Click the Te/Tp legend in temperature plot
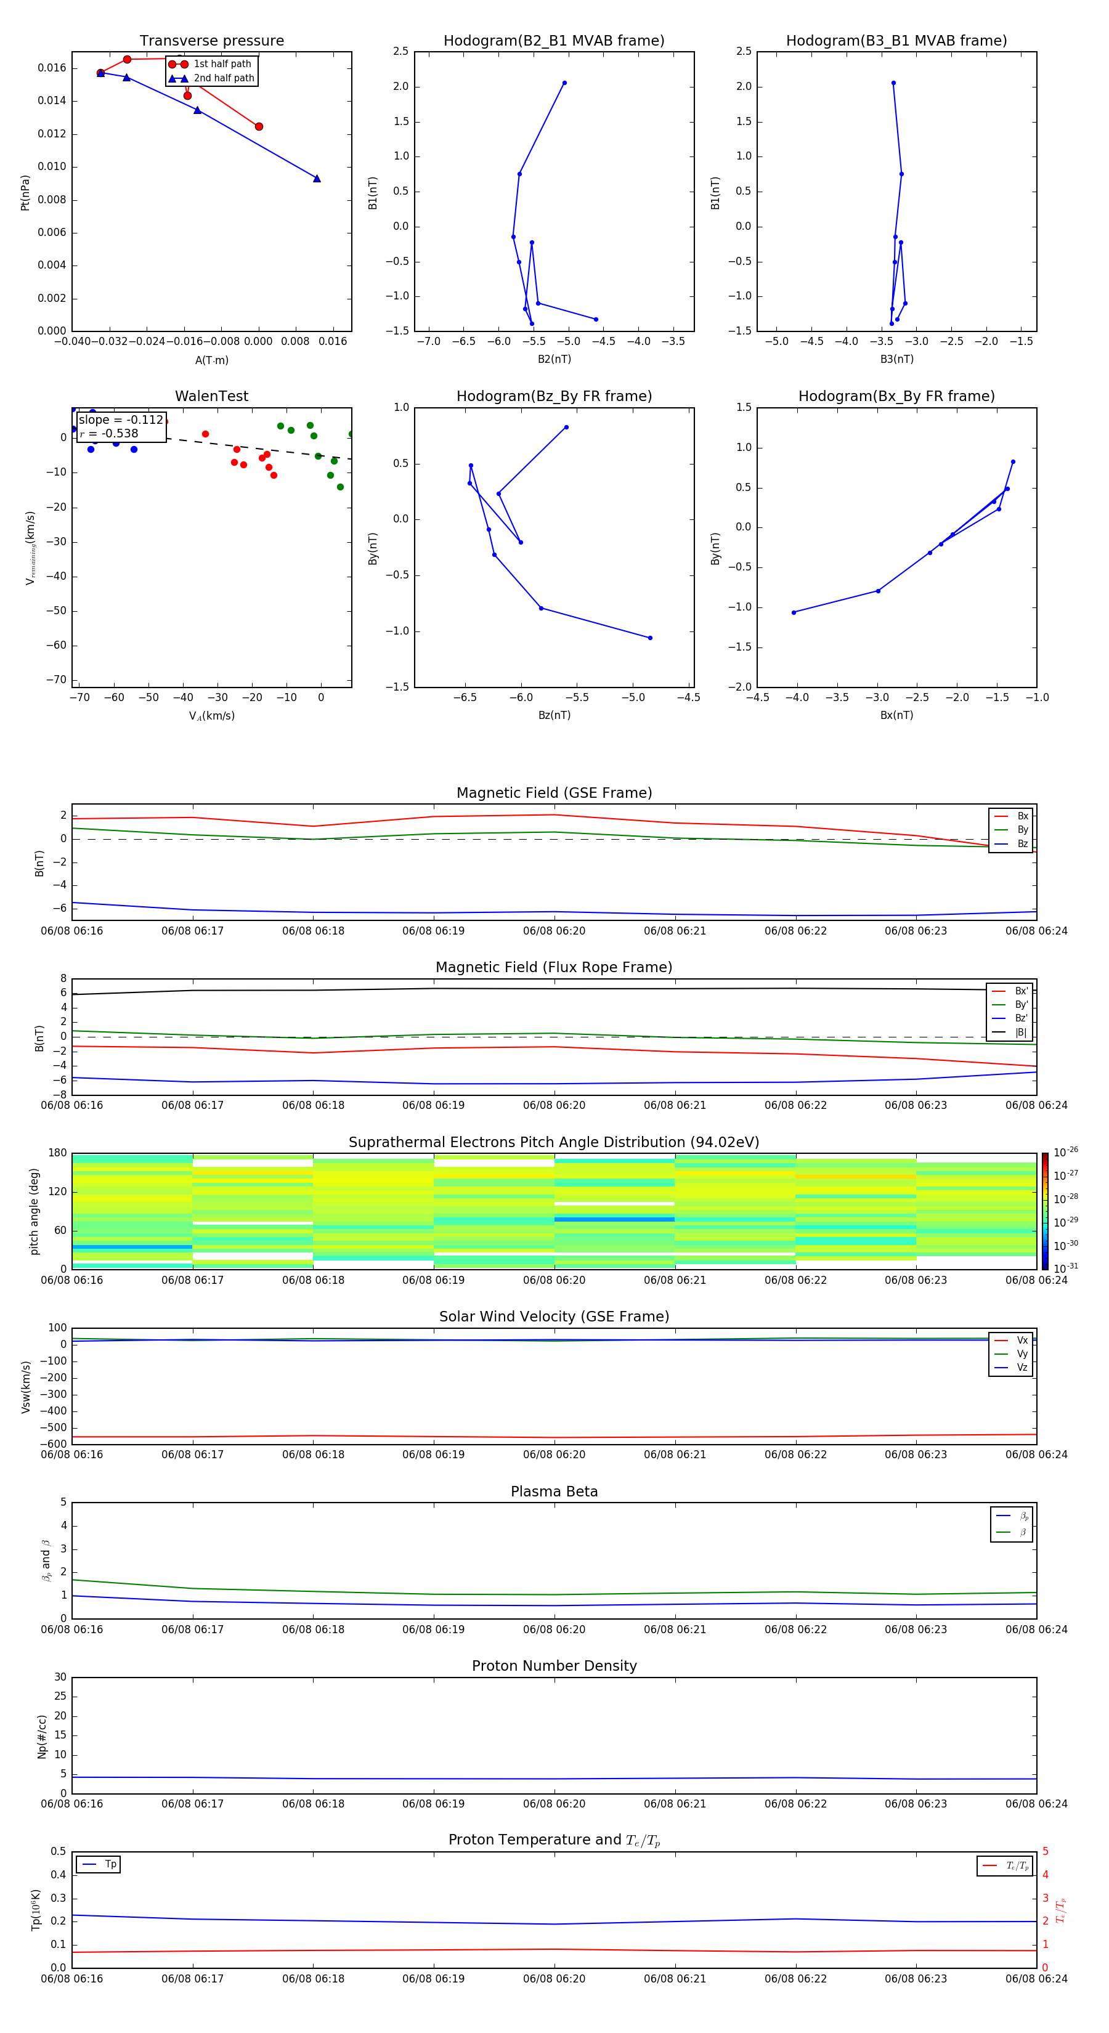This screenshot has height=2033, width=1109. click(x=1005, y=1865)
